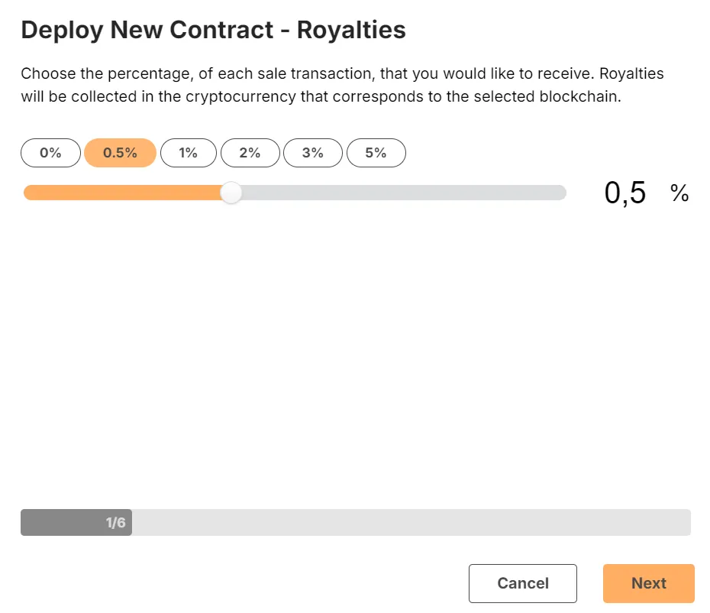Image resolution: width=710 pixels, height=613 pixels.
Task: Focus the 0,5 percentage value field
Action: pos(625,193)
